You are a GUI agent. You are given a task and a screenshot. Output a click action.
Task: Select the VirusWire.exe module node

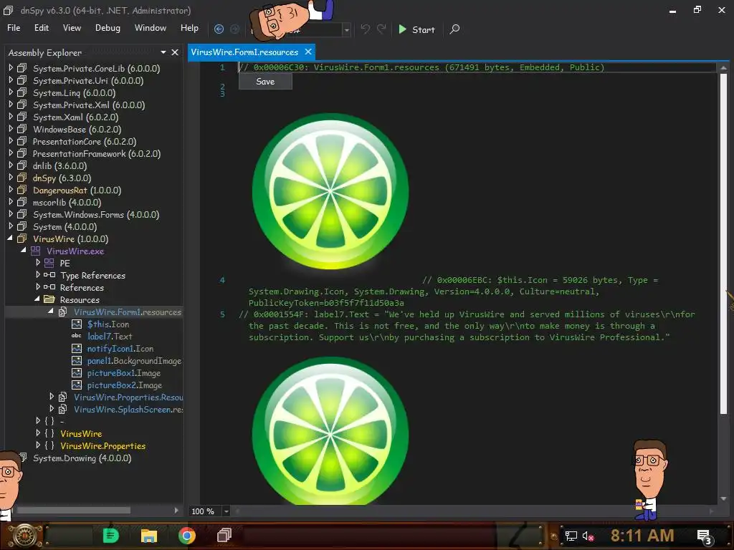(x=75, y=251)
